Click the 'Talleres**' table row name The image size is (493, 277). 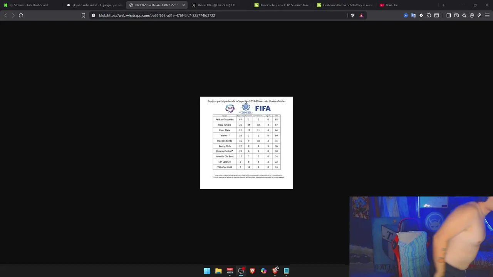[x=225, y=136]
